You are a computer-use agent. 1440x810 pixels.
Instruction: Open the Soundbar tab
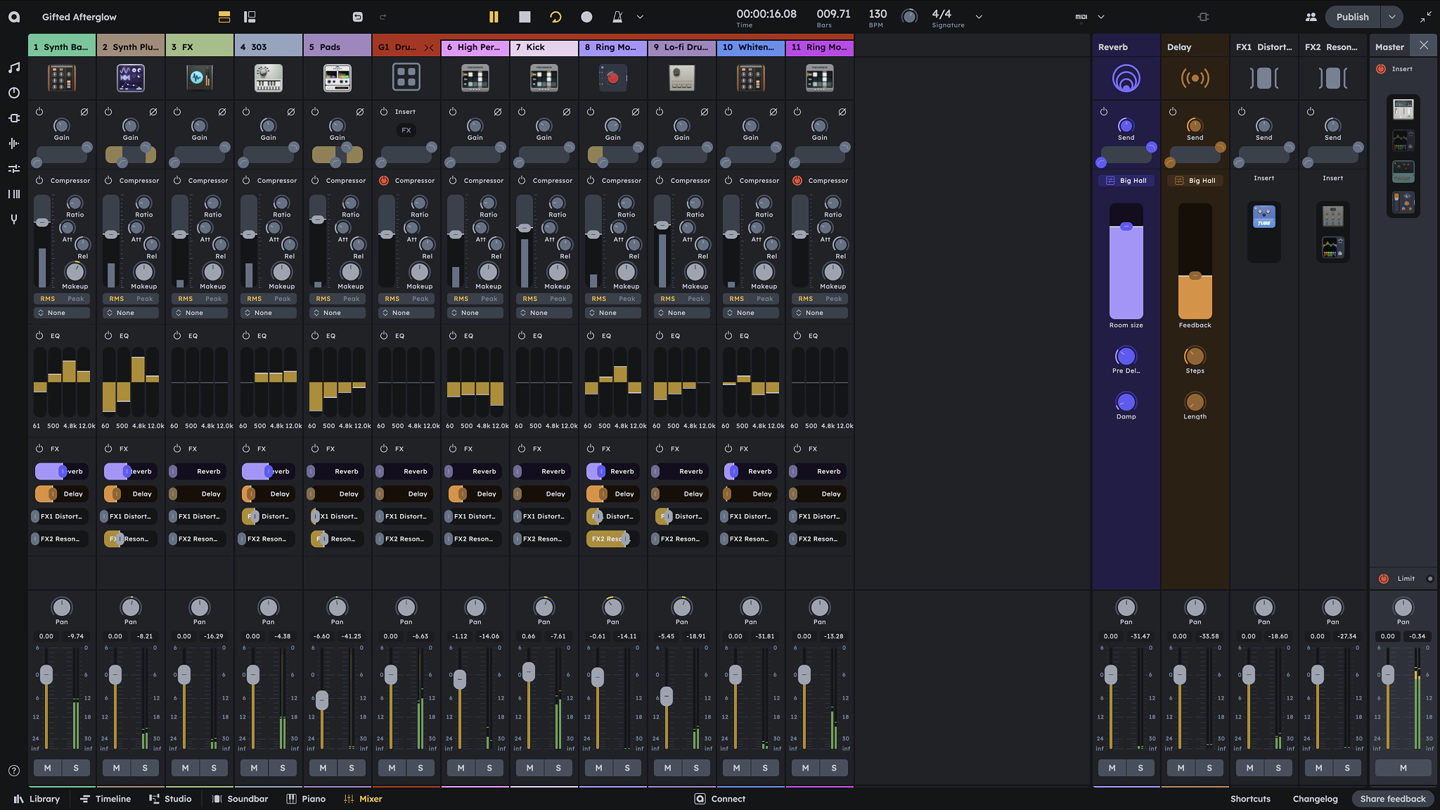click(240, 799)
